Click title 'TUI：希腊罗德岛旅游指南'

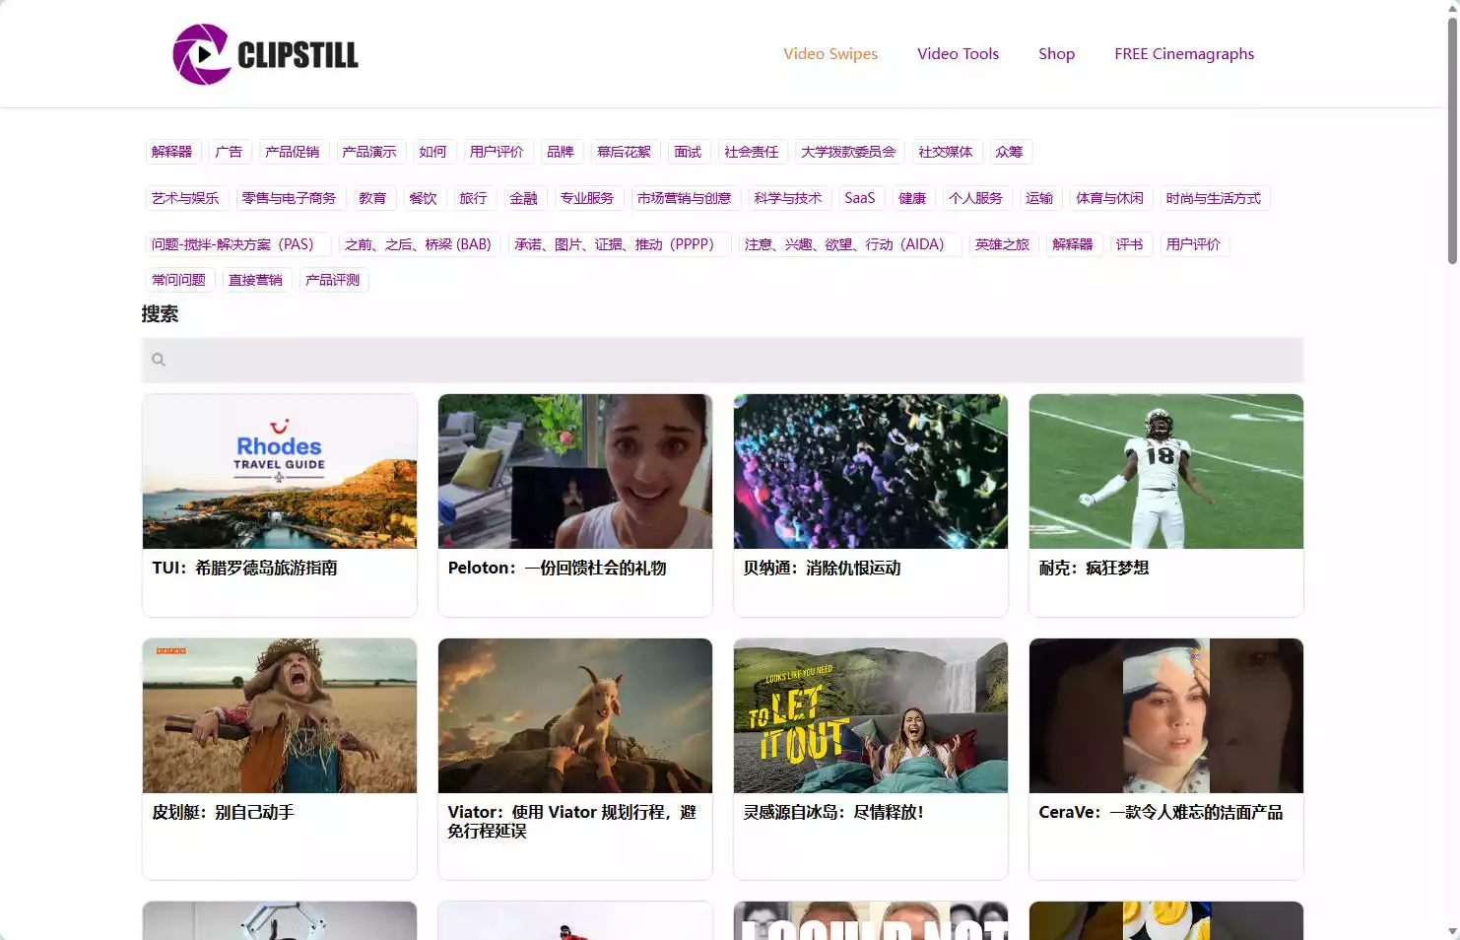[x=244, y=568]
